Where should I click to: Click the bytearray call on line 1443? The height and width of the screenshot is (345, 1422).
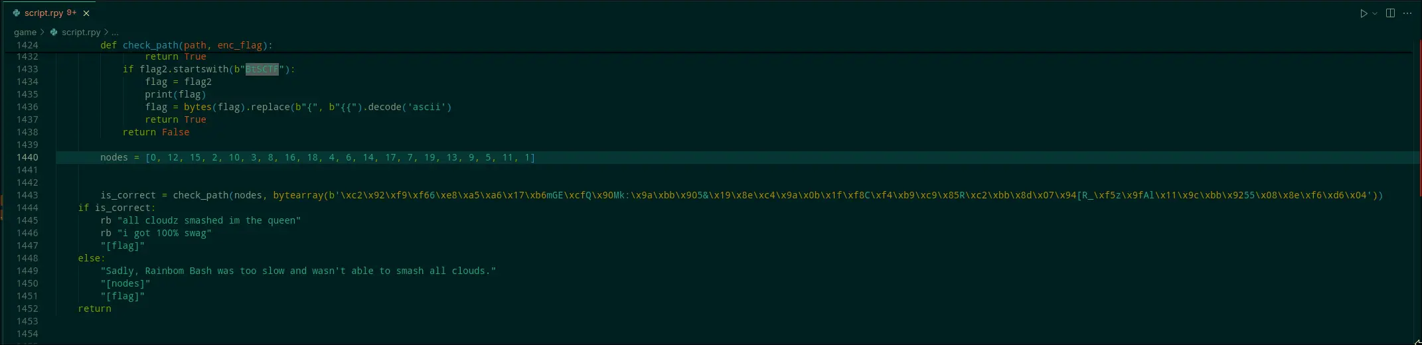click(298, 195)
